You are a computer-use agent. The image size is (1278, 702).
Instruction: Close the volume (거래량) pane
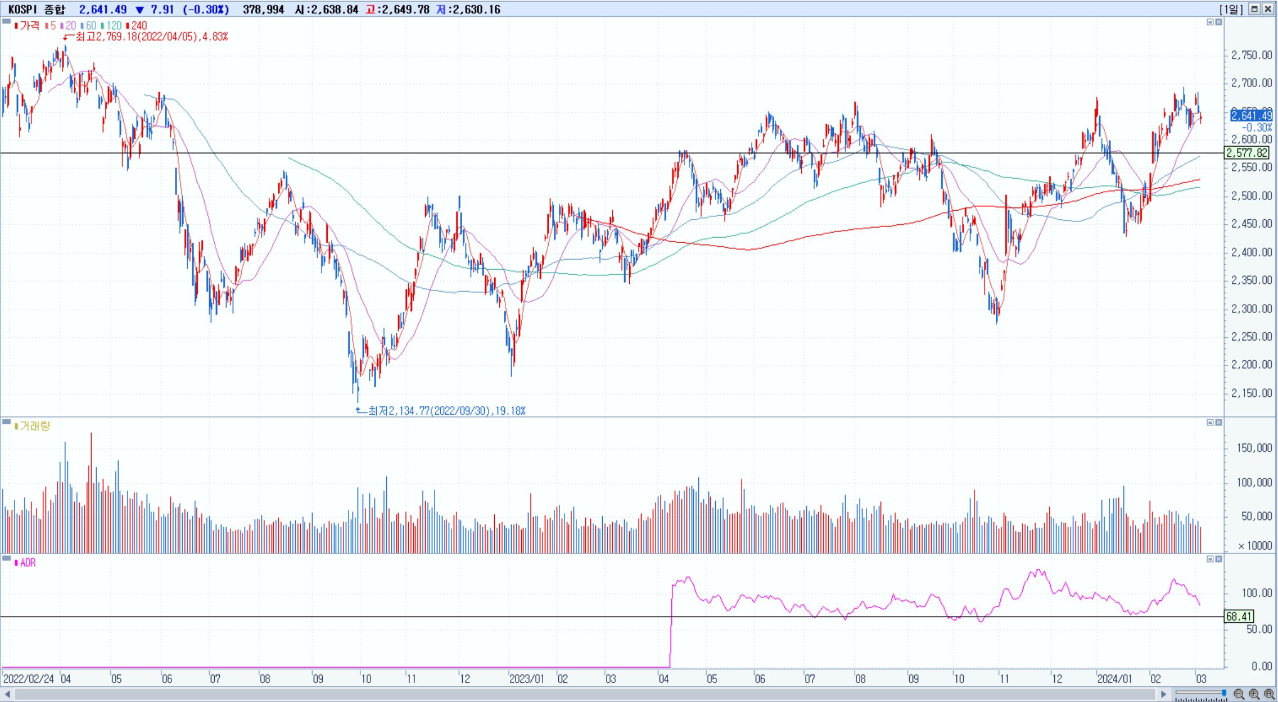click(x=1218, y=422)
